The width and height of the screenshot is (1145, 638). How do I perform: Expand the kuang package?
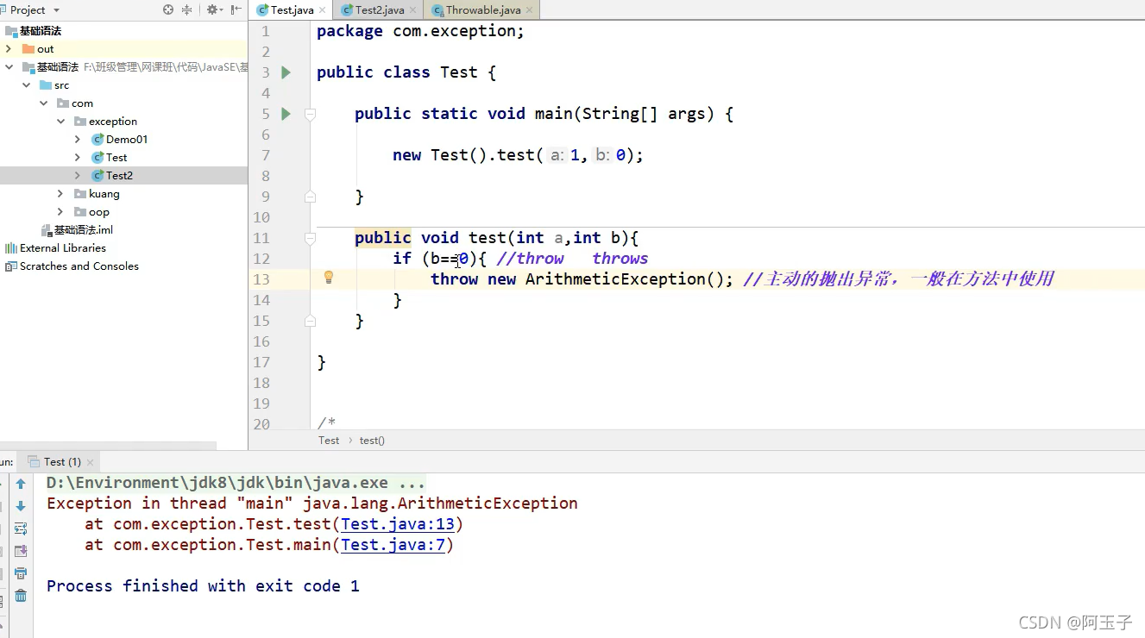click(x=60, y=194)
